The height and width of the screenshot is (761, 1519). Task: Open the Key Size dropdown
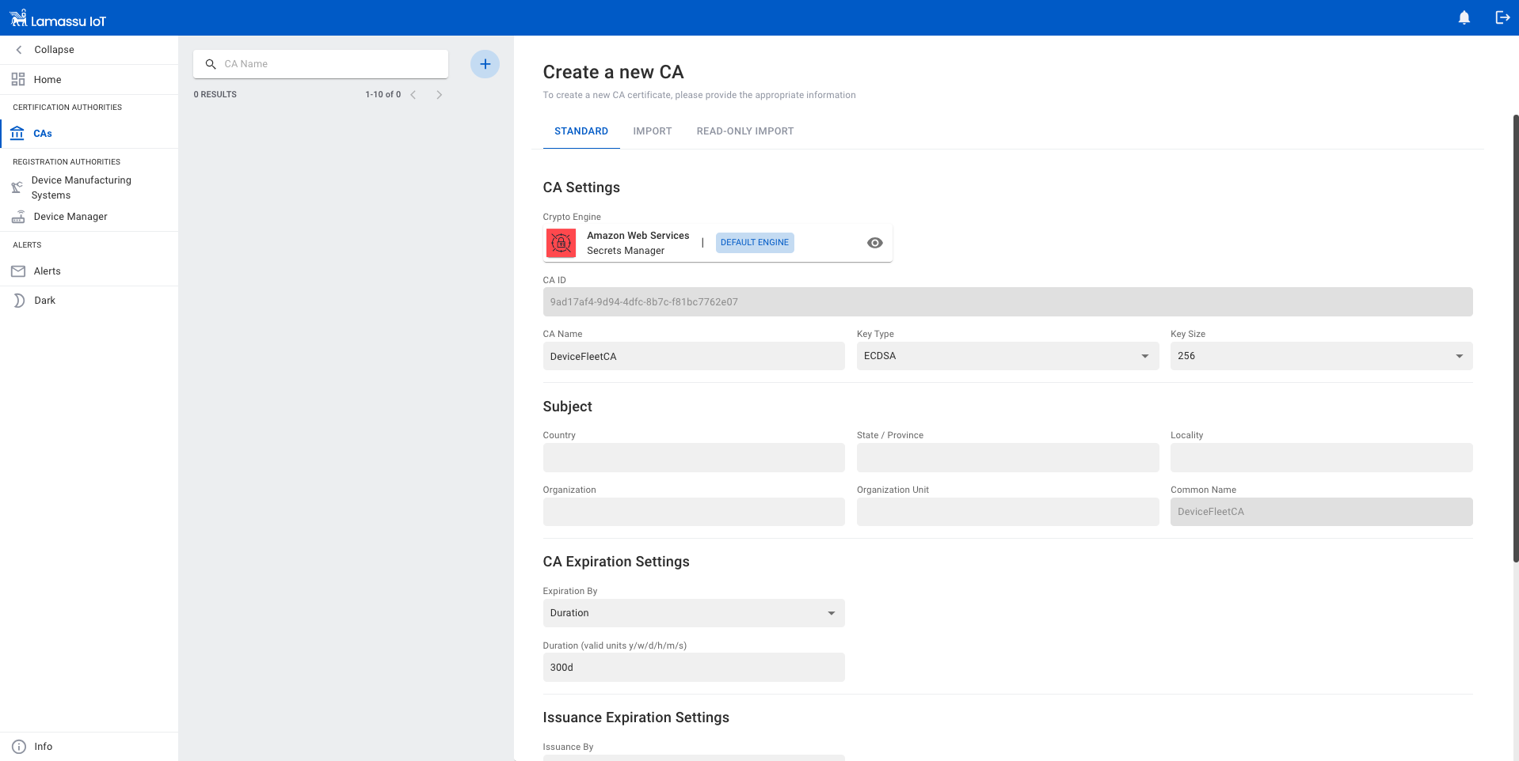(x=1320, y=356)
